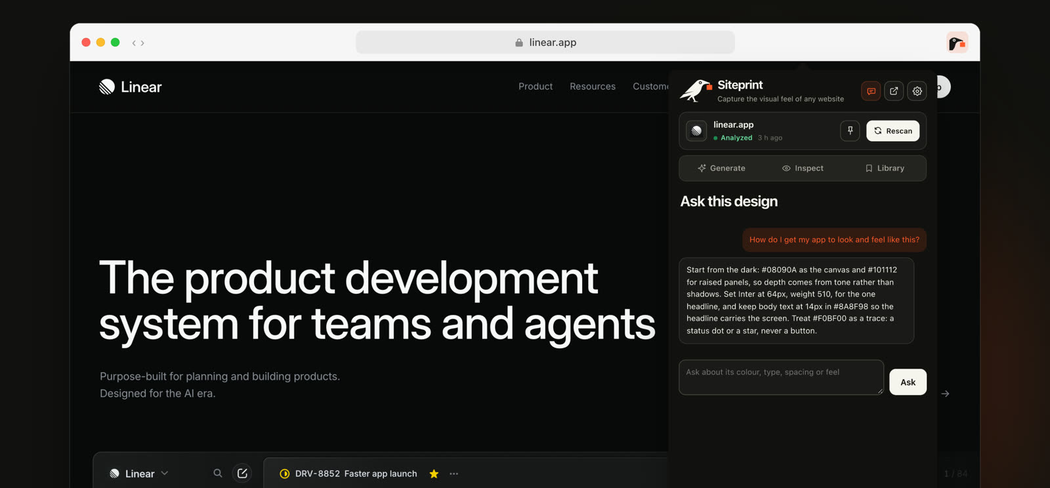Click 'Purpose-built for planning and building products.' text
This screenshot has height=488, width=1050.
(x=220, y=376)
